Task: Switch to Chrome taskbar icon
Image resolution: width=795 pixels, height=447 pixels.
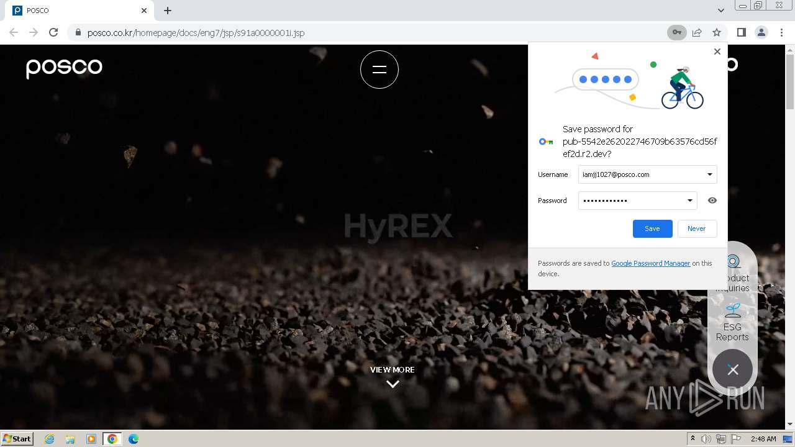Action: pyautogui.click(x=112, y=439)
